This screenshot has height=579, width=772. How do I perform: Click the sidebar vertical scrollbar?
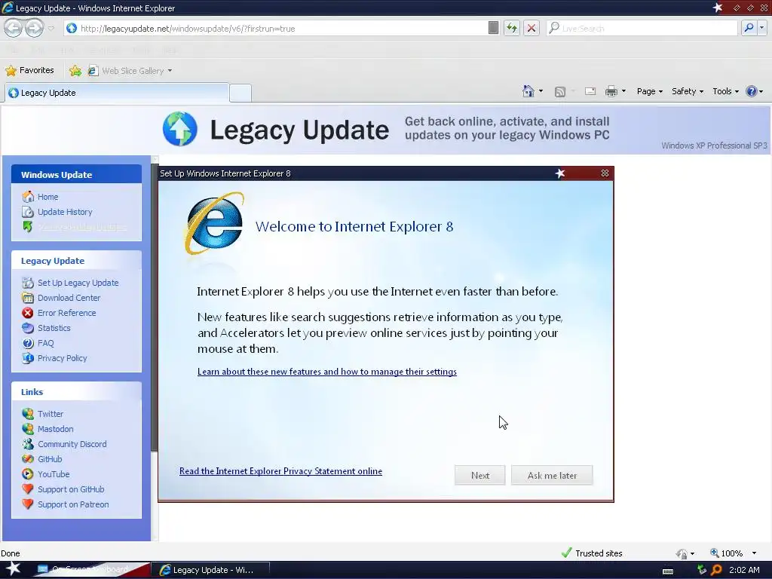(x=155, y=348)
